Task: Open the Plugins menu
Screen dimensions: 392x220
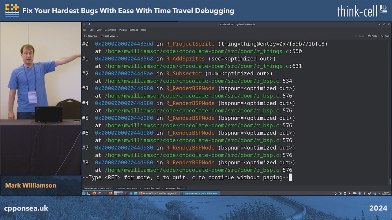Action: [x=123, y=30]
